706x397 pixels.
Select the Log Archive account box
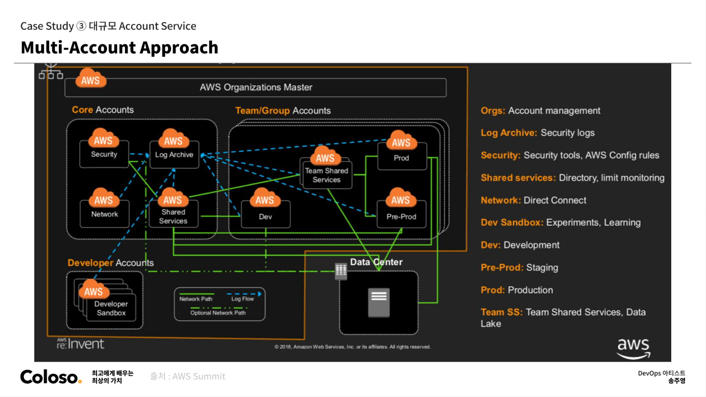[174, 155]
